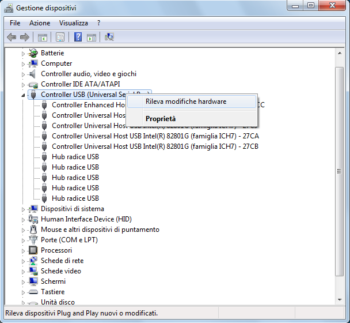Click the Properties toolbar icon
Image resolution: width=350 pixels, height=323 pixels.
click(x=60, y=37)
